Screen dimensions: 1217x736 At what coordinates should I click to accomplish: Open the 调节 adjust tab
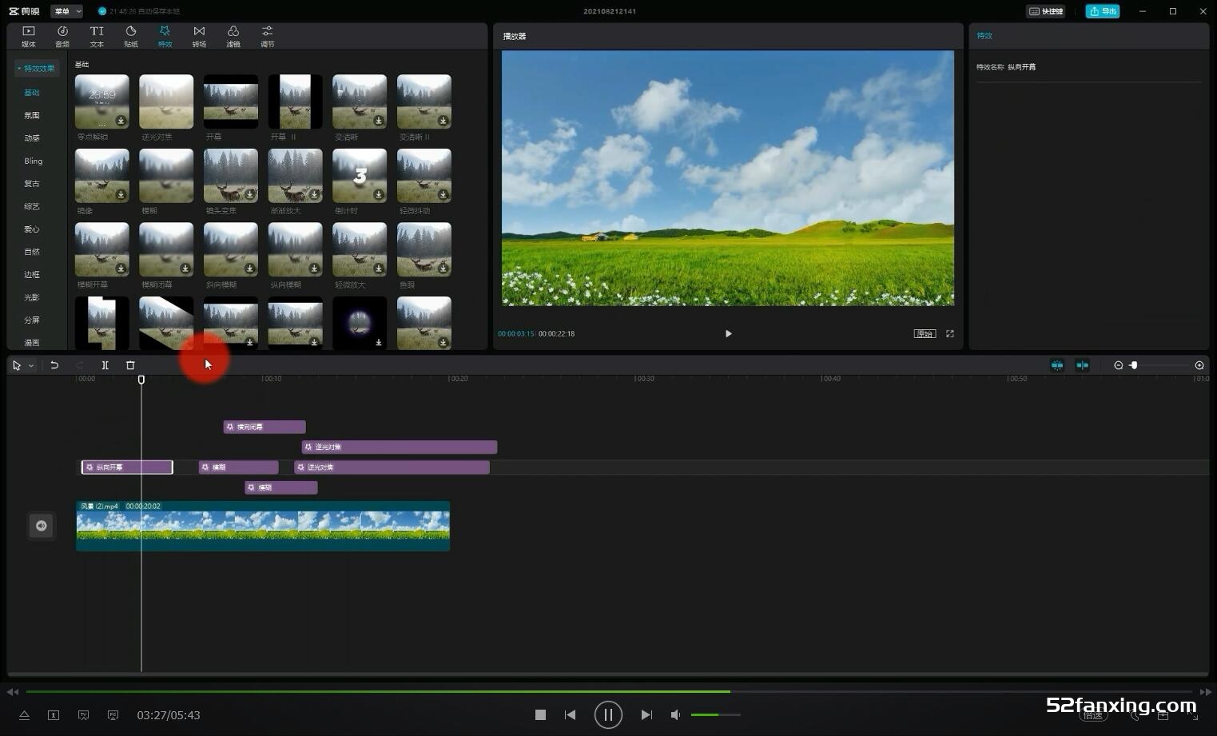[268, 36]
